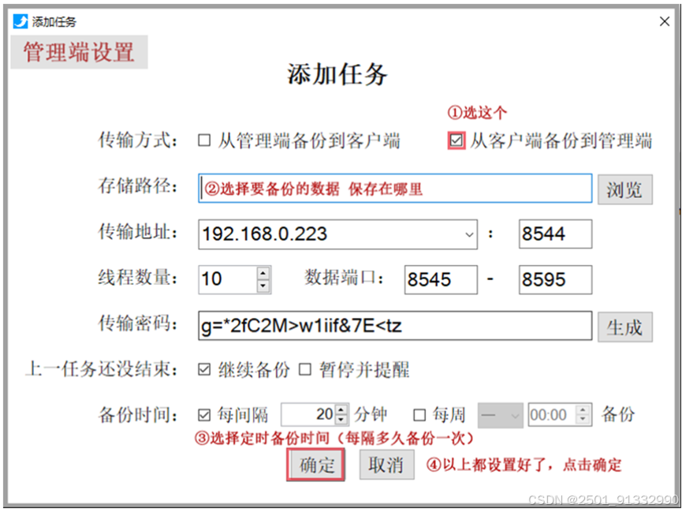Click into the 存储路径 input field

point(395,188)
